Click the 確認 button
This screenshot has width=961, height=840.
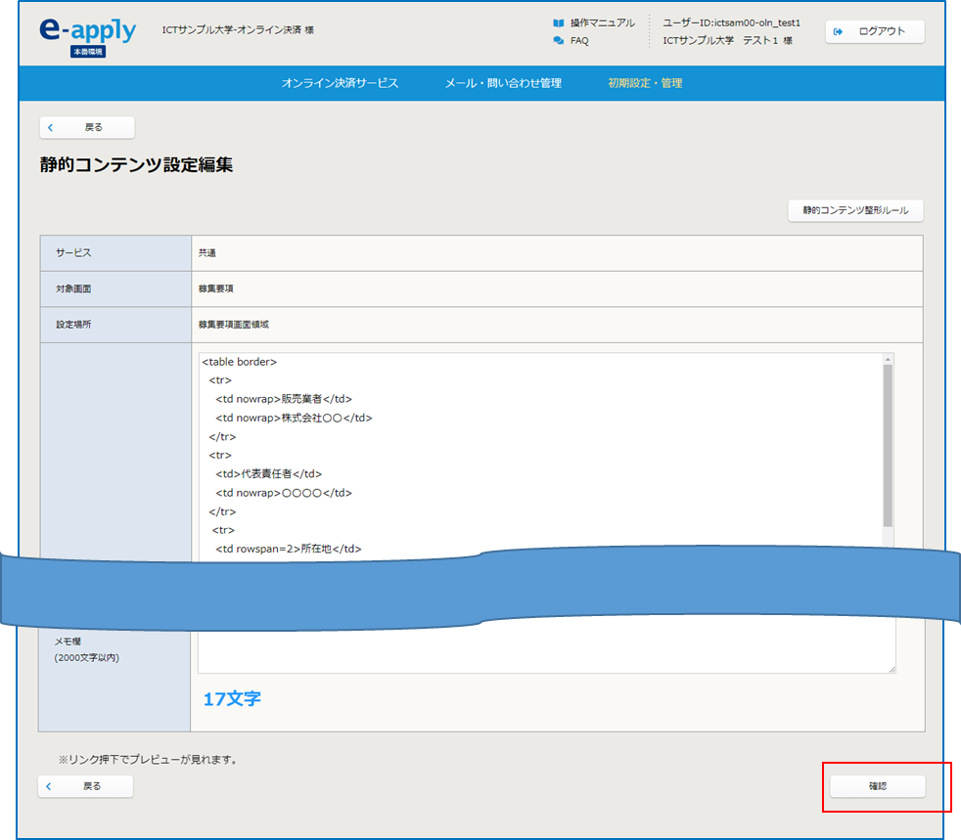click(878, 786)
